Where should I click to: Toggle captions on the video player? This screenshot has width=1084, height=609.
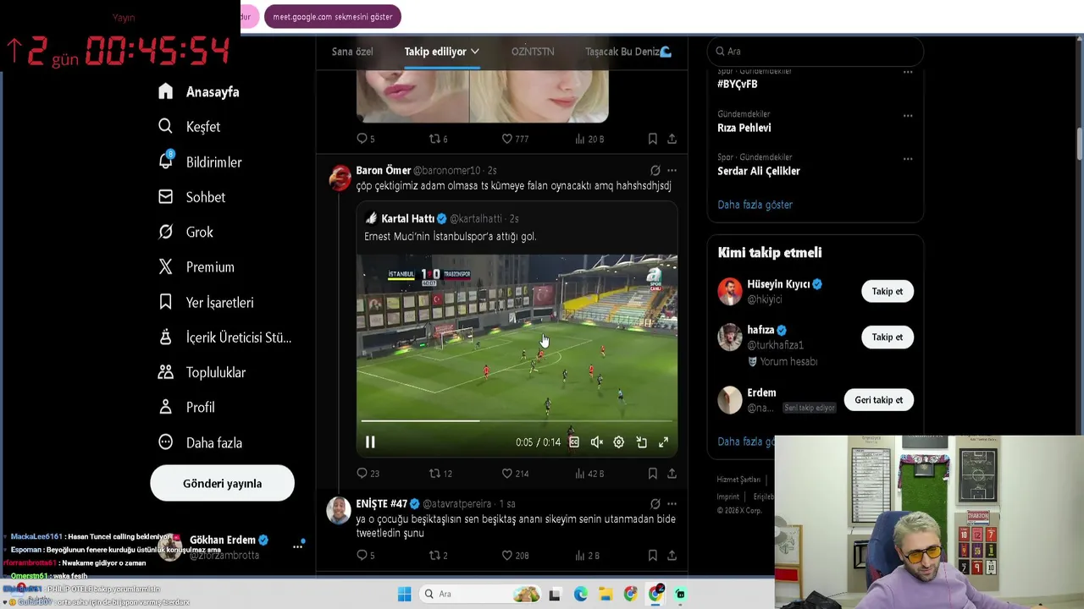[574, 442]
